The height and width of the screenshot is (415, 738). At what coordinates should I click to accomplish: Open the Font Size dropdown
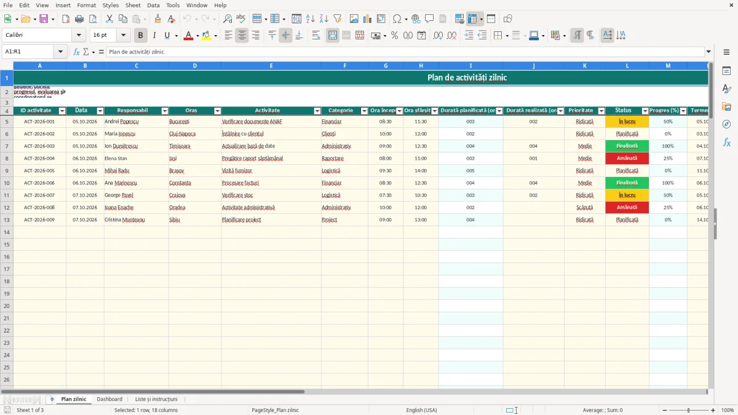tap(123, 36)
